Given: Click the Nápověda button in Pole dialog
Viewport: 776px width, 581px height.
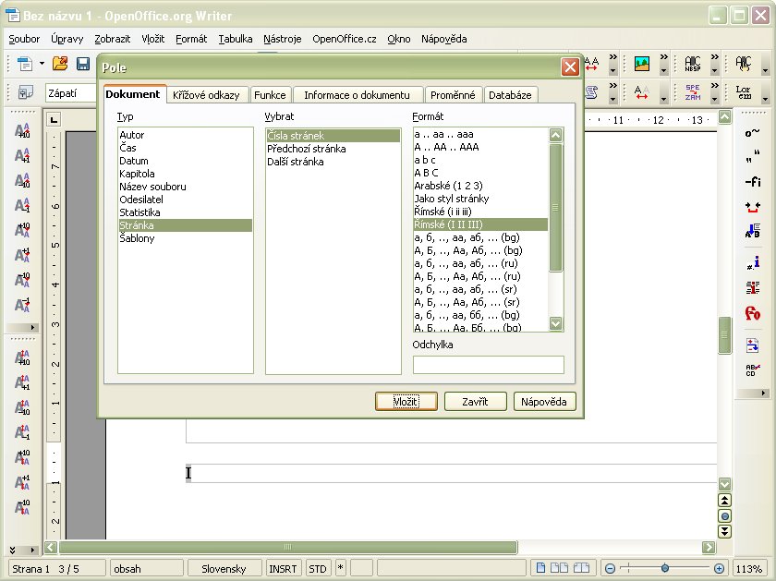Looking at the screenshot, I should (544, 402).
